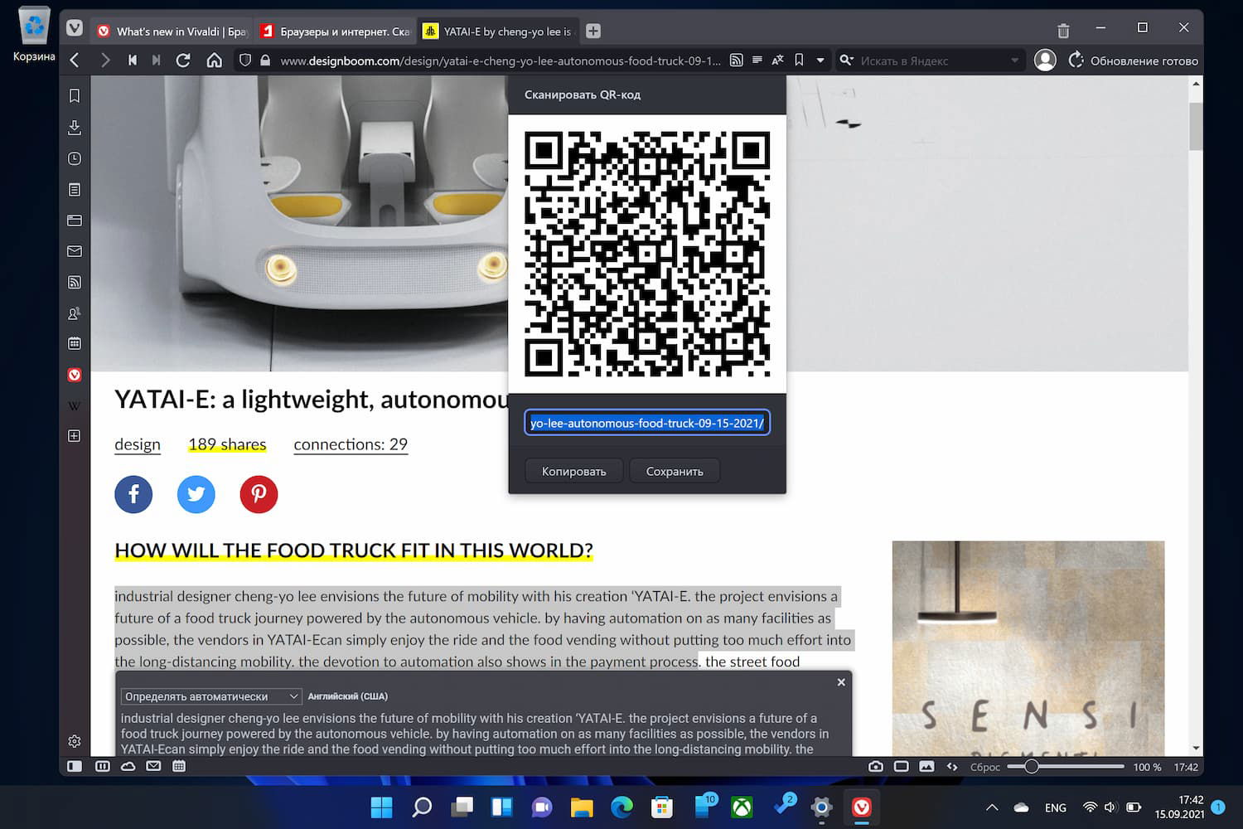Image resolution: width=1243 pixels, height=829 pixels.
Task: Adjust the page zoom slider
Action: click(x=1066, y=767)
